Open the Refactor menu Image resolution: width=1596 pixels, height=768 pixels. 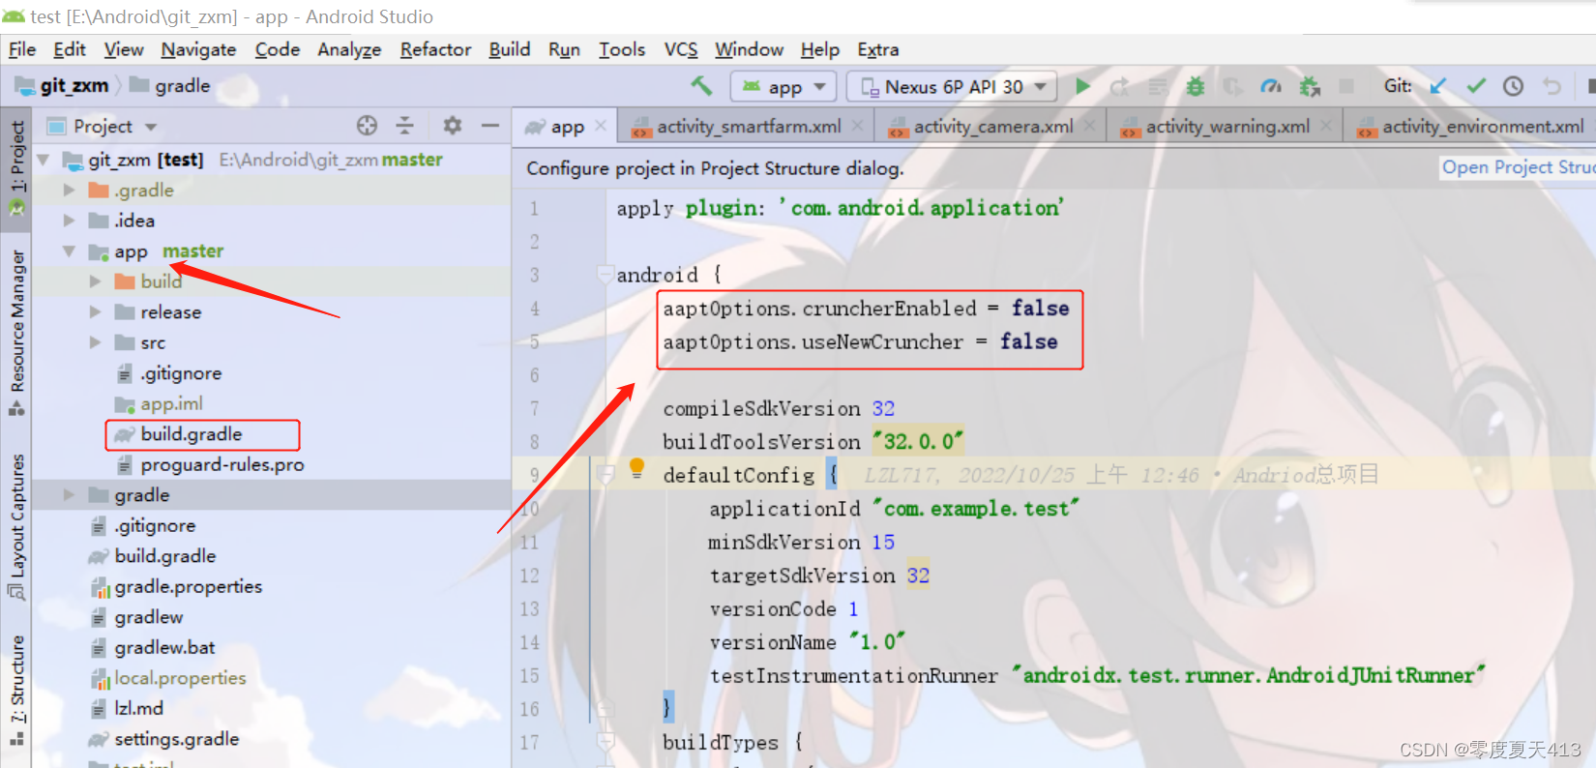435,49
